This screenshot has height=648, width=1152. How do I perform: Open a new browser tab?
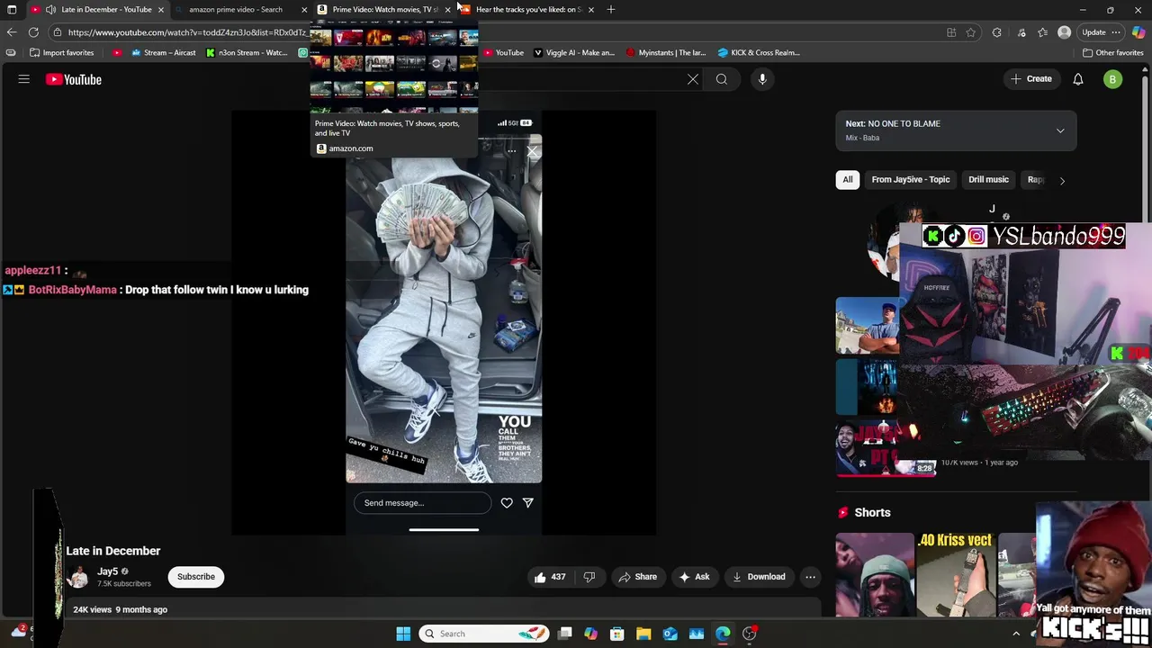[611, 9]
